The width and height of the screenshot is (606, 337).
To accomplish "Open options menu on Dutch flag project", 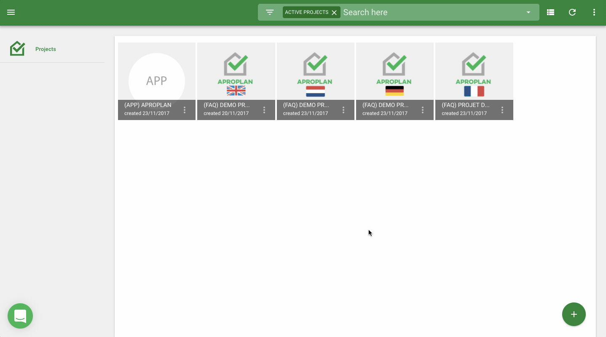I will [343, 110].
